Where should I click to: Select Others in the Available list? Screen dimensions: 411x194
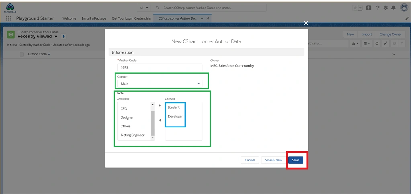click(x=125, y=127)
